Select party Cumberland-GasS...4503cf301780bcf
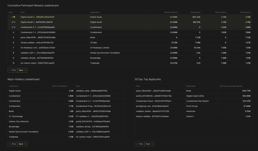This screenshot has height=151, width=258. 153,101
